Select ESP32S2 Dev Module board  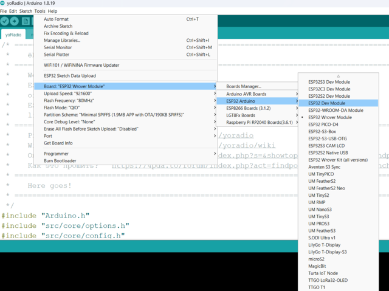pyautogui.click(x=339, y=96)
